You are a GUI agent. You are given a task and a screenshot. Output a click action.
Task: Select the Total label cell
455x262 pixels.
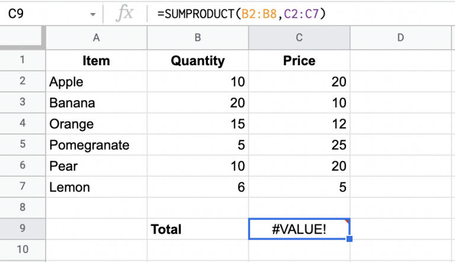[198, 229]
